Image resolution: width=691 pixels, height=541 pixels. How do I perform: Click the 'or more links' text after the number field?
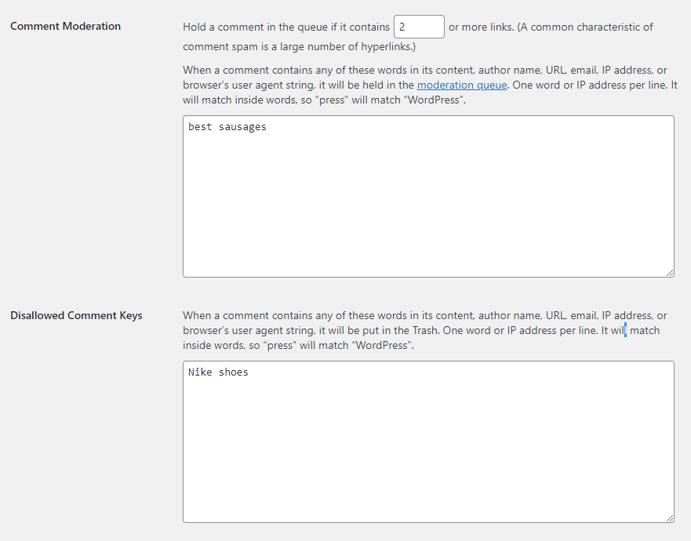click(x=480, y=27)
